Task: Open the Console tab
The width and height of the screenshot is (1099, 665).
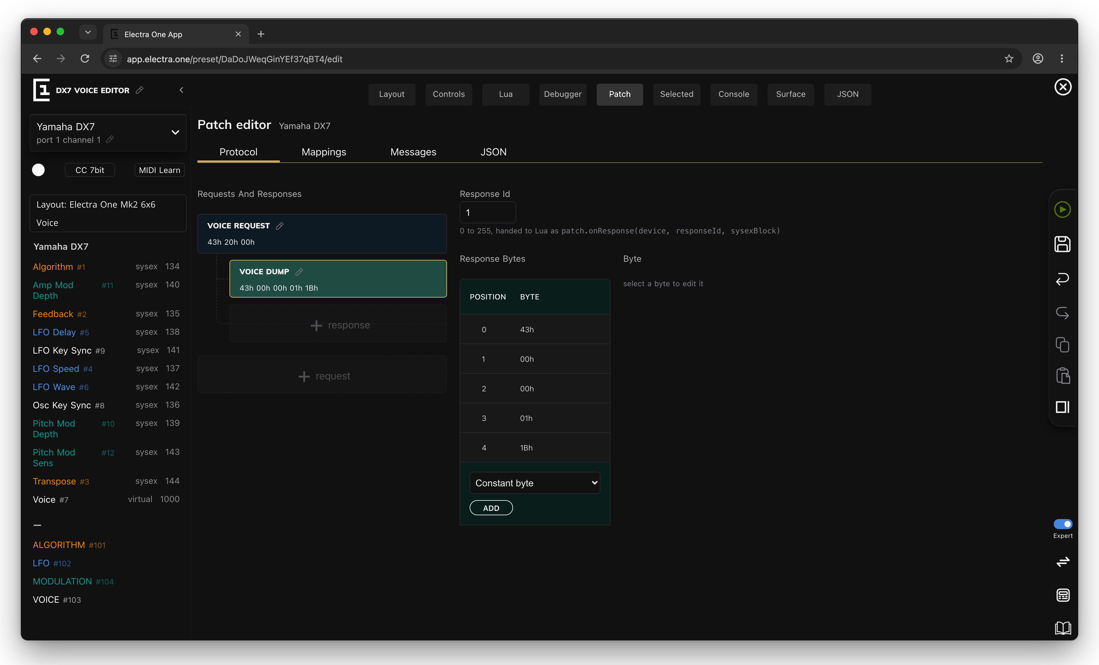Action: (x=734, y=94)
